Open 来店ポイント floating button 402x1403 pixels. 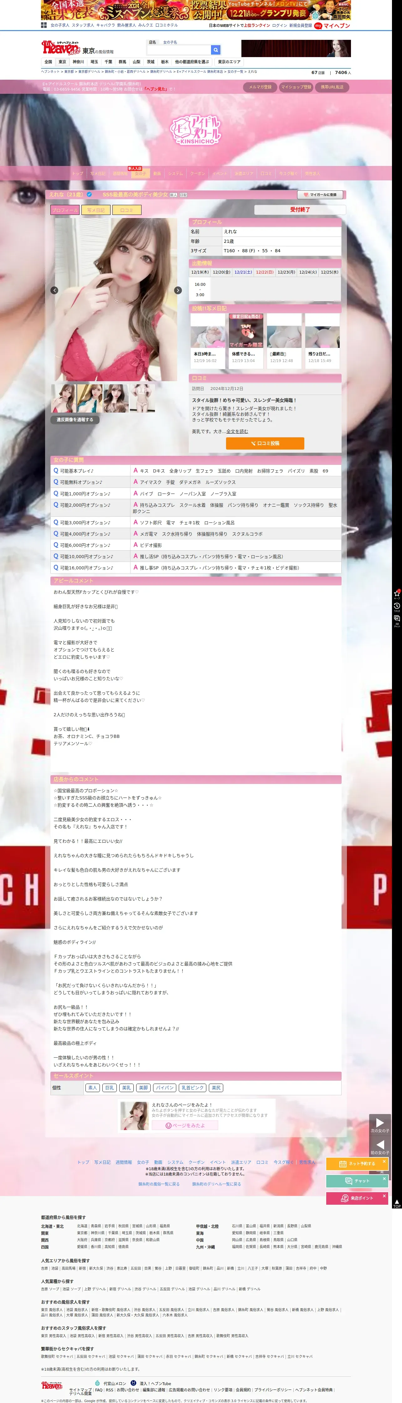tap(357, 1198)
